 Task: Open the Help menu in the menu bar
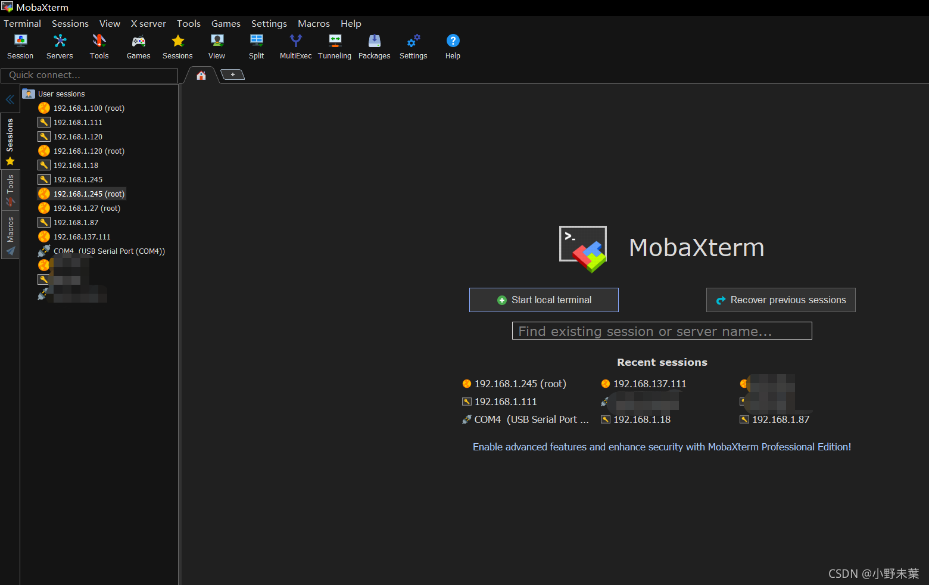pos(351,23)
